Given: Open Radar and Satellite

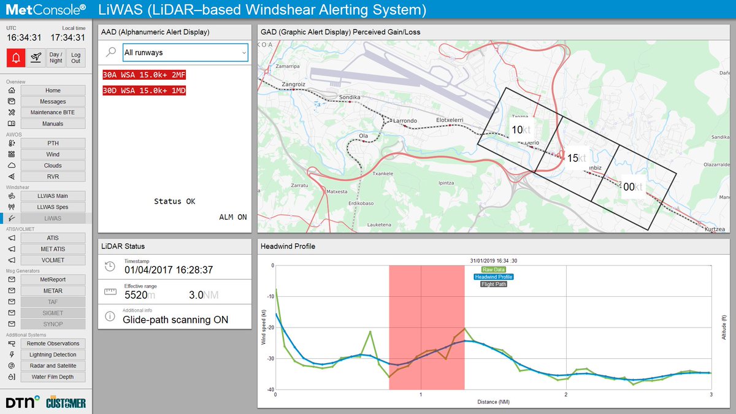Looking at the screenshot, I should tap(53, 366).
